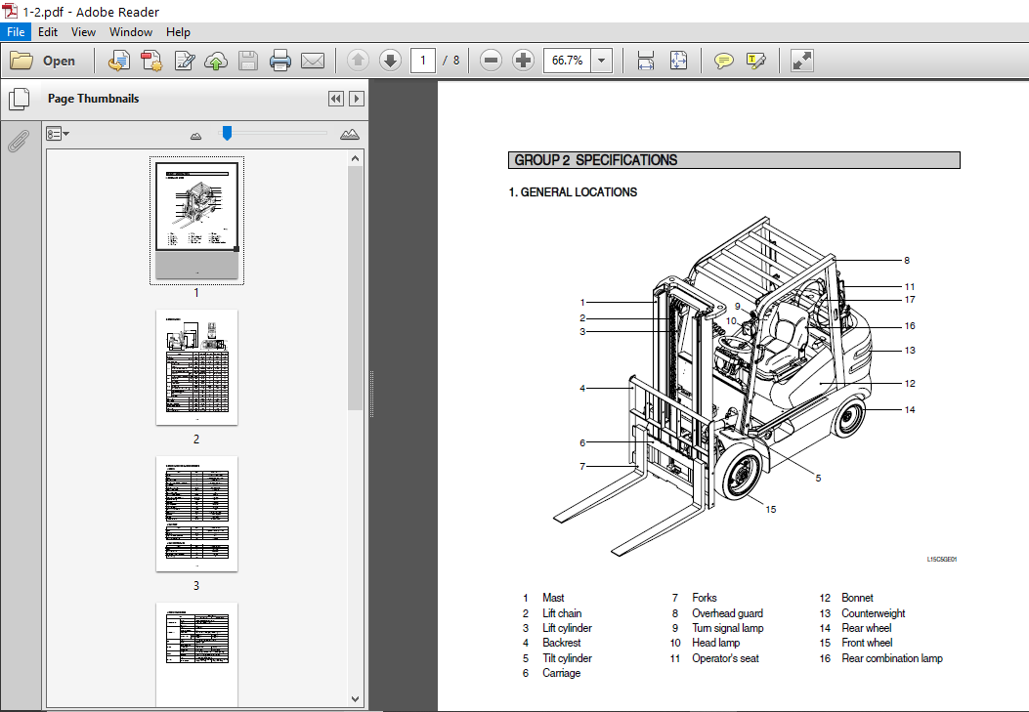This screenshot has height=712, width=1029.
Task: Click the Adobe Reader PDF title icon
Action: (x=10, y=11)
